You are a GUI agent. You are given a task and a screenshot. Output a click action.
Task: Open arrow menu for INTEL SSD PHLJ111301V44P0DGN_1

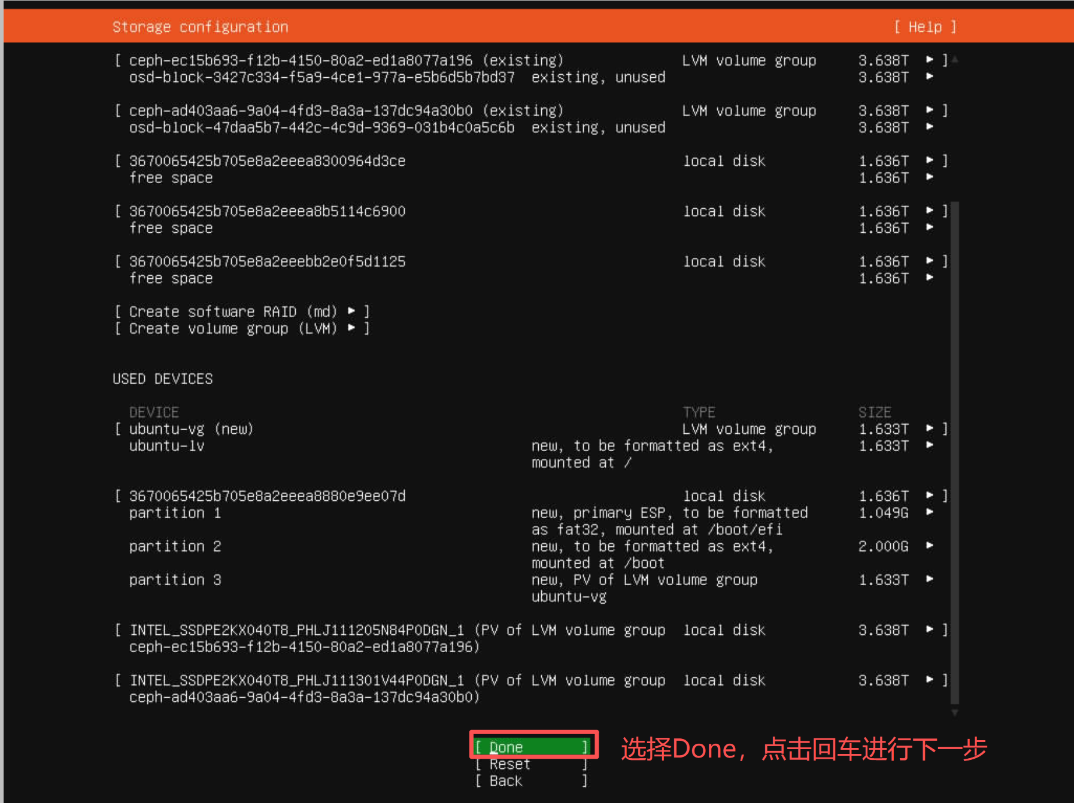(930, 680)
